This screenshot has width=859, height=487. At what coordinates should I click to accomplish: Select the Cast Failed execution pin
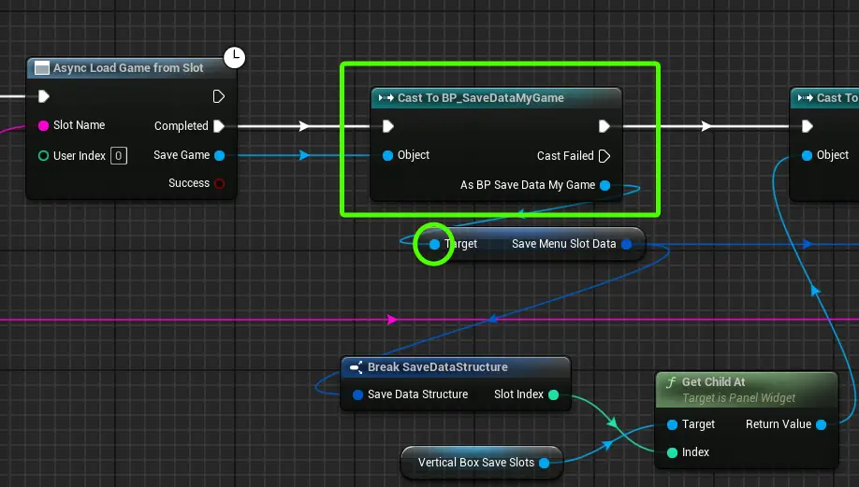point(604,156)
